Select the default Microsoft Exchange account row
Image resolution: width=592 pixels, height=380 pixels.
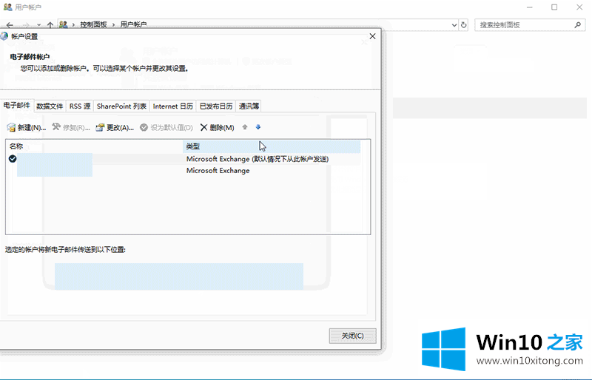tap(184, 159)
